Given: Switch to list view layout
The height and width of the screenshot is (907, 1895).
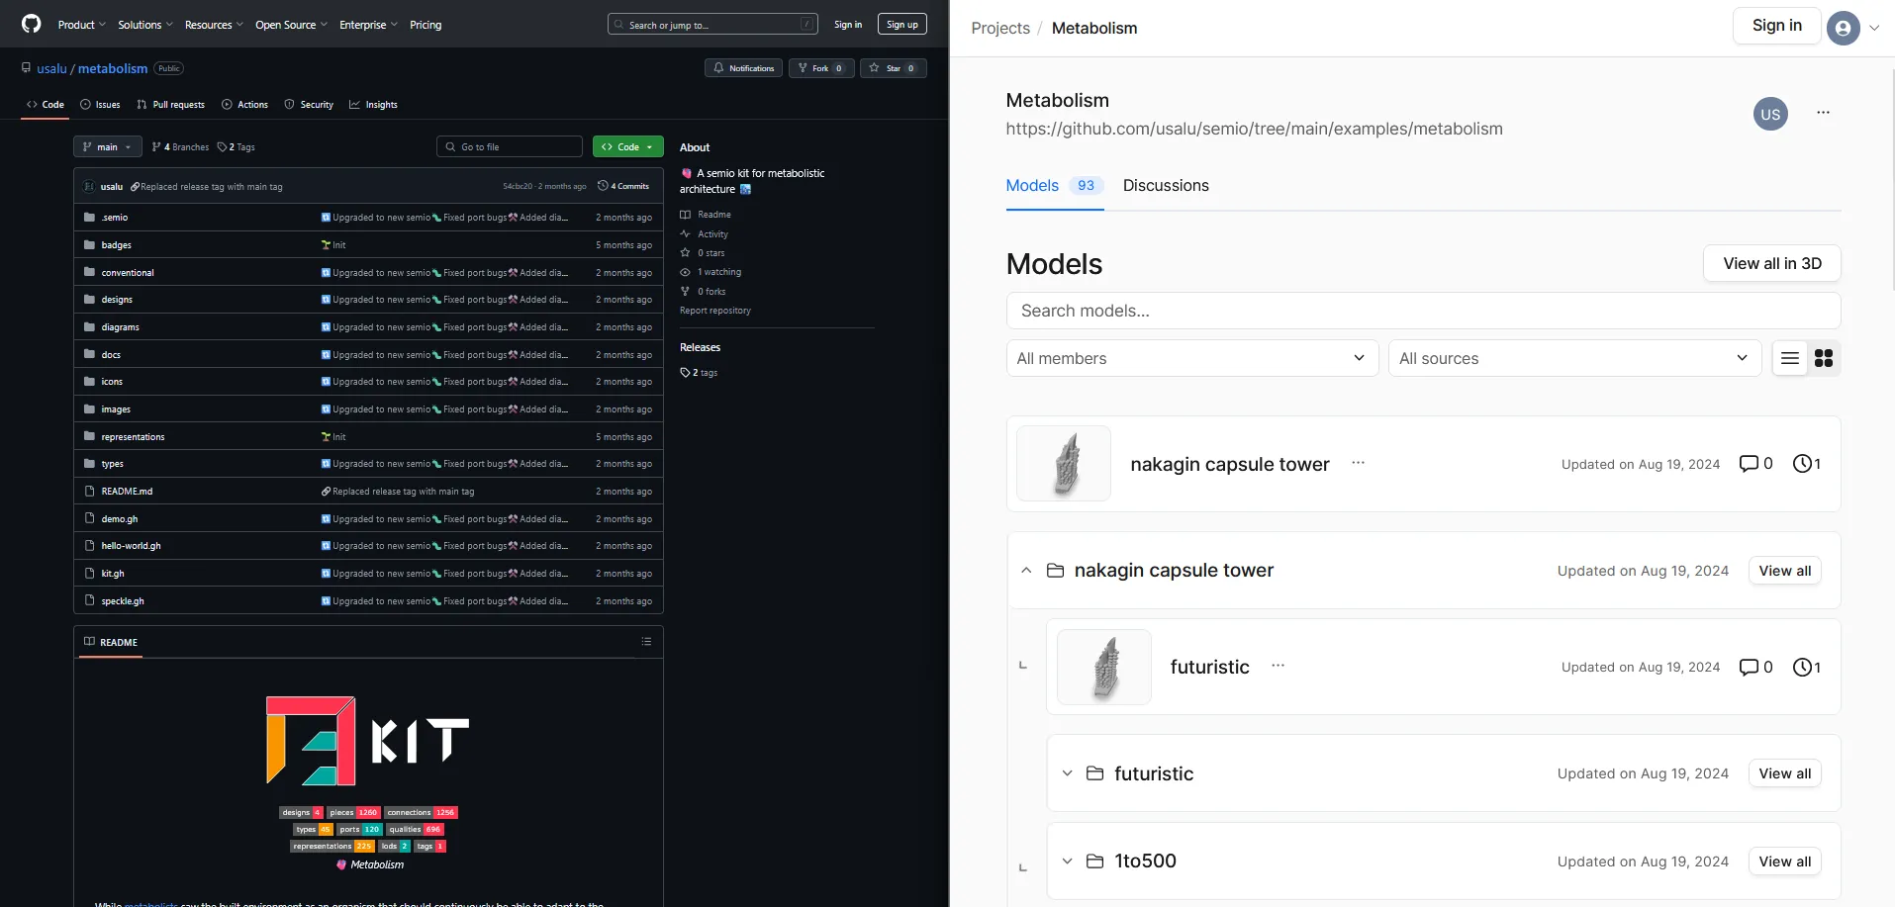Looking at the screenshot, I should 1789,358.
